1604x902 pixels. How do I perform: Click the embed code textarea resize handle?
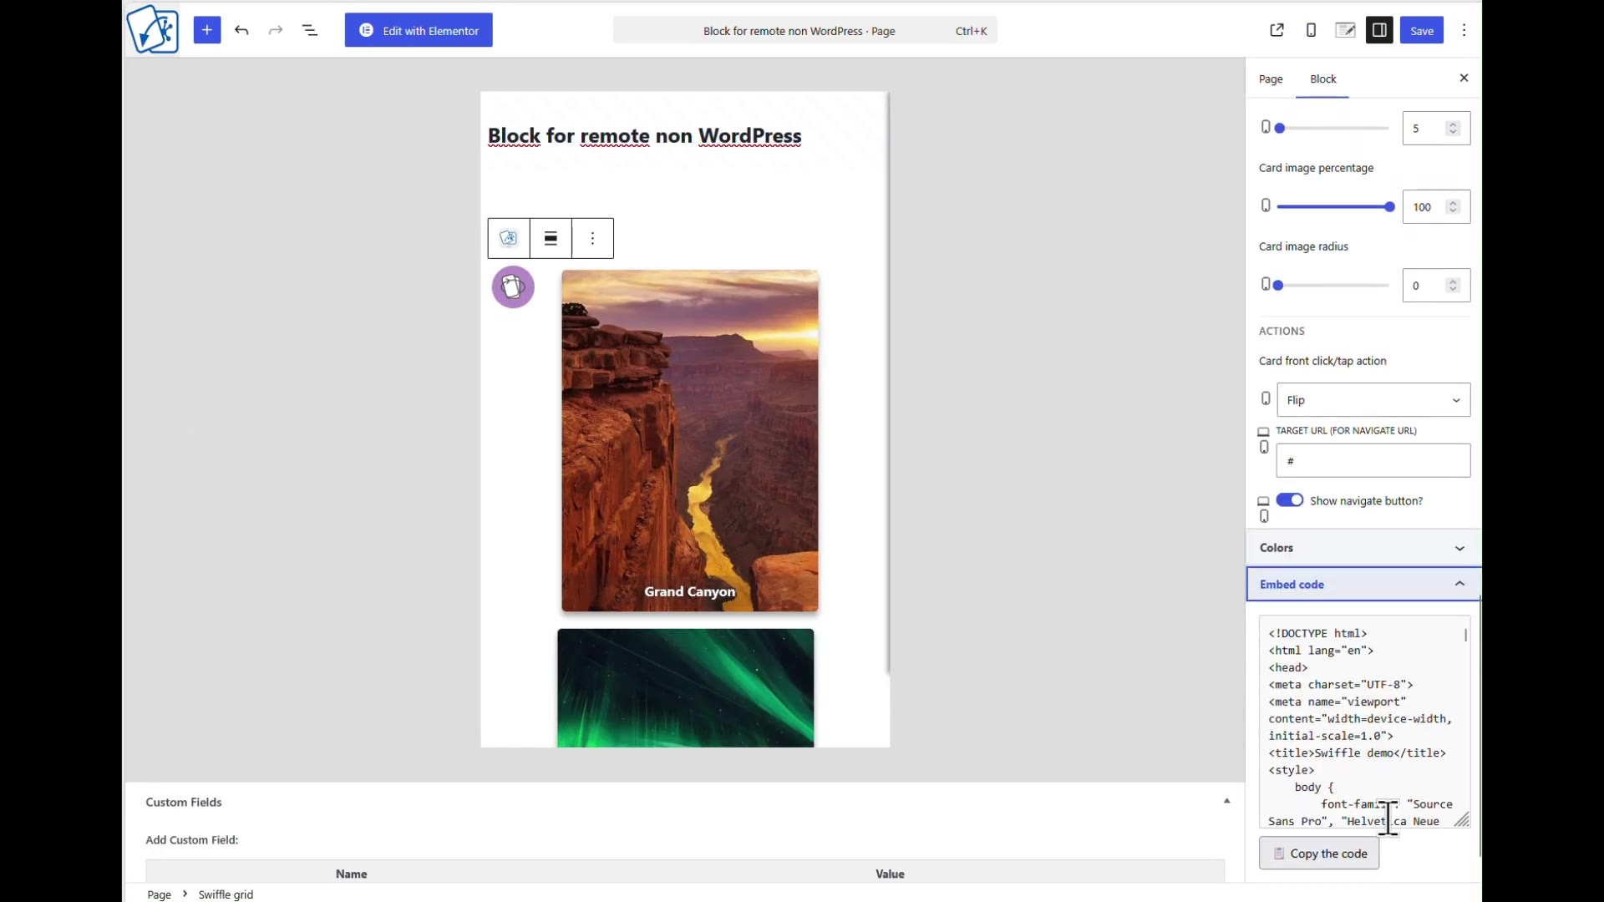click(1462, 820)
